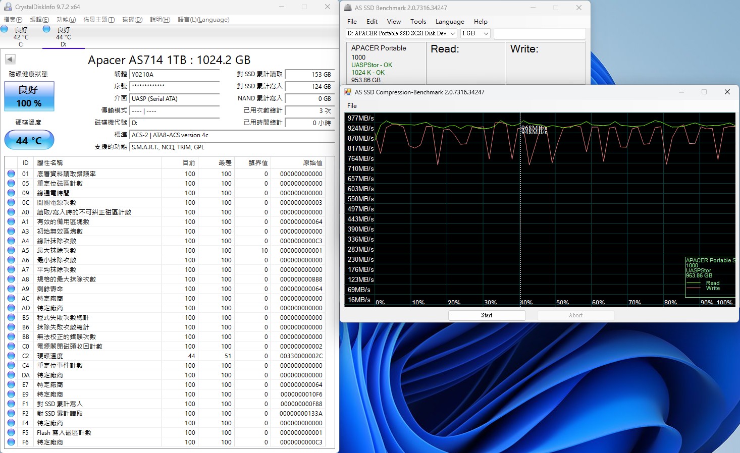Click the 韌體 firmware field Y0210A
Image resolution: width=740 pixels, height=453 pixels.
tap(175, 75)
